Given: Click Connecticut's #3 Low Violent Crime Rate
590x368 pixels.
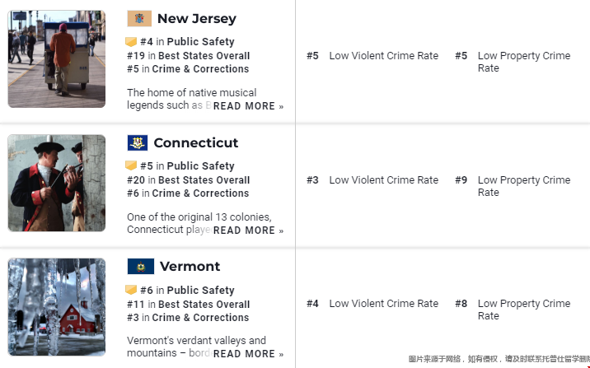Looking at the screenshot, I should [383, 180].
